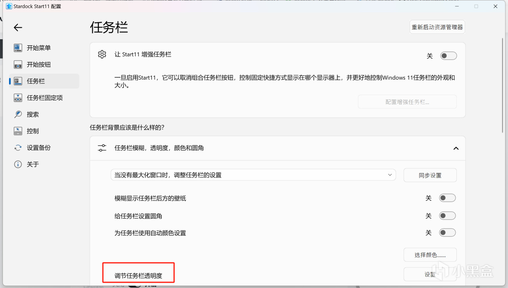Click the gear icon beside 让 Start11 增强任务栏

tap(102, 54)
